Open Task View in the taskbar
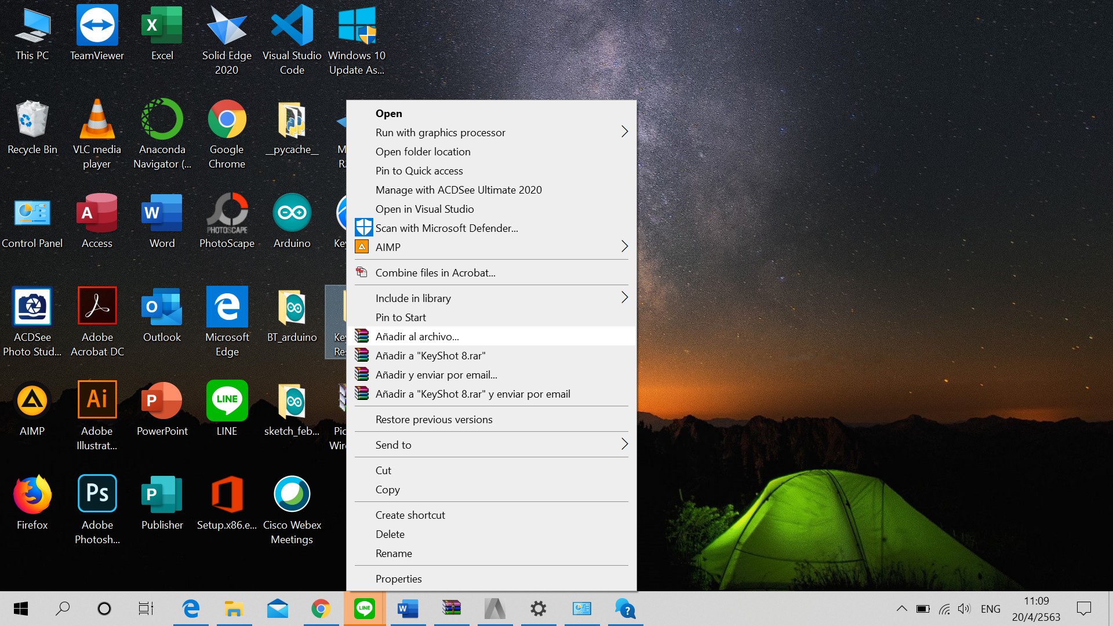 tap(146, 609)
